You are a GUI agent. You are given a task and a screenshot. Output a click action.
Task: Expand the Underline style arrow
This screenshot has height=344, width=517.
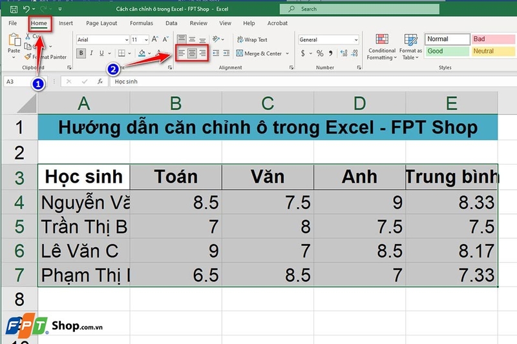[109, 54]
